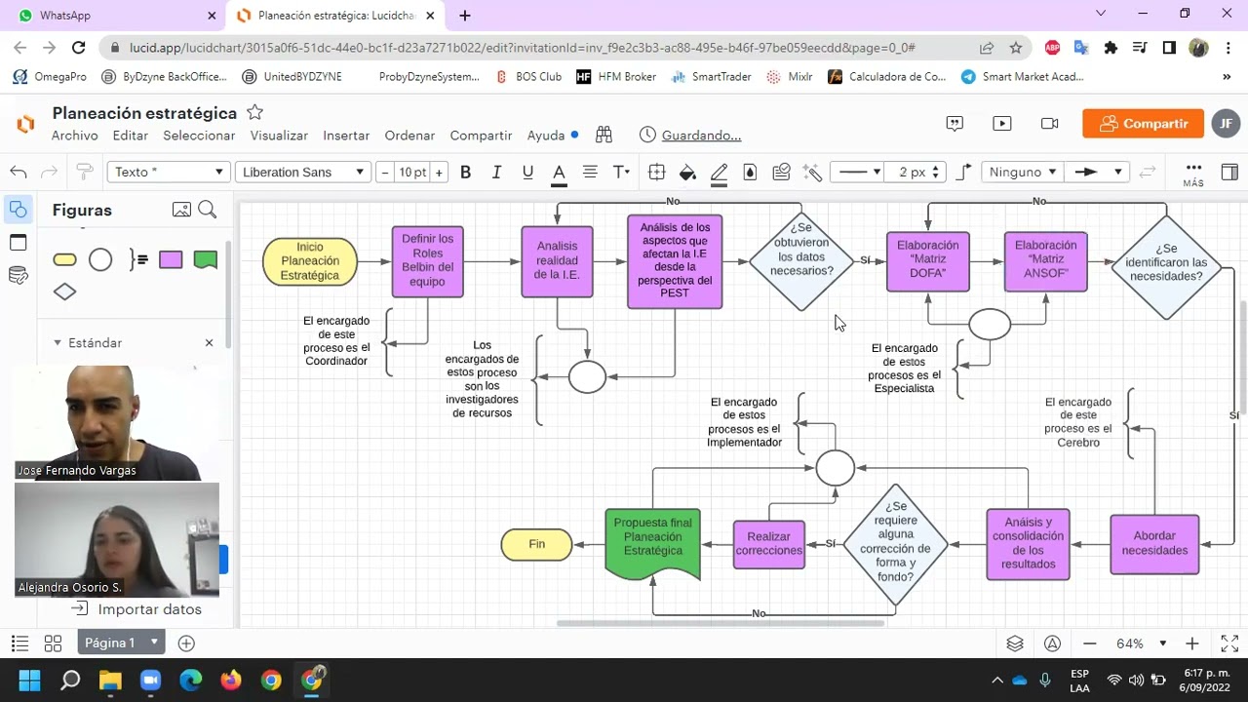Click the shape style drop icon
The height and width of the screenshot is (702, 1248).
(750, 173)
